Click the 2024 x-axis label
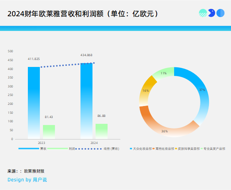This screenshot has height=190, width=231. 94,143
